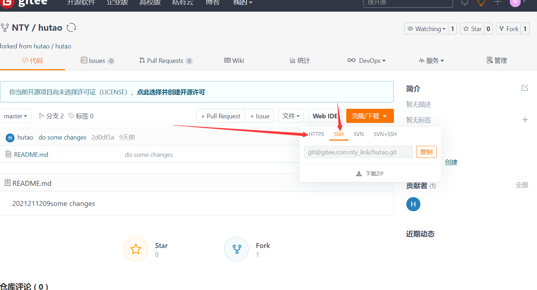Switch to the 代码 tab
The height and width of the screenshot is (290, 537).
pos(32,60)
